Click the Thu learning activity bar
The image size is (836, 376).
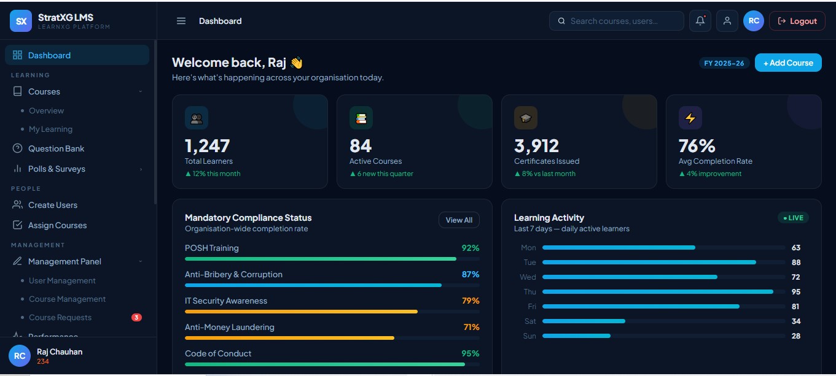tap(663, 292)
